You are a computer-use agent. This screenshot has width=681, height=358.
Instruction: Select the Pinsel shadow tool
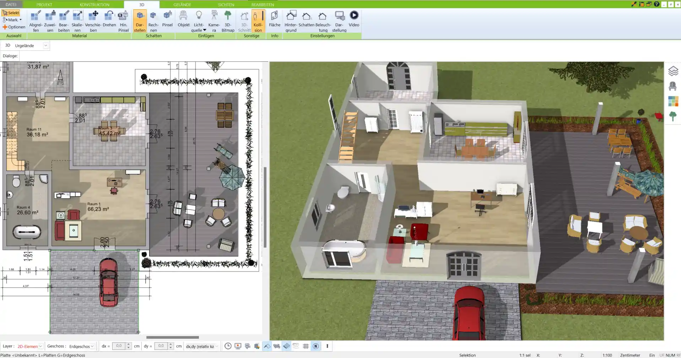click(167, 19)
